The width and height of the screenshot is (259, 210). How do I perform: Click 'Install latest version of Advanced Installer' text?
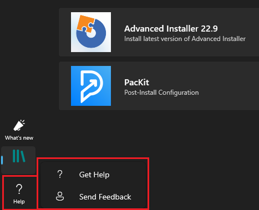[185, 39]
